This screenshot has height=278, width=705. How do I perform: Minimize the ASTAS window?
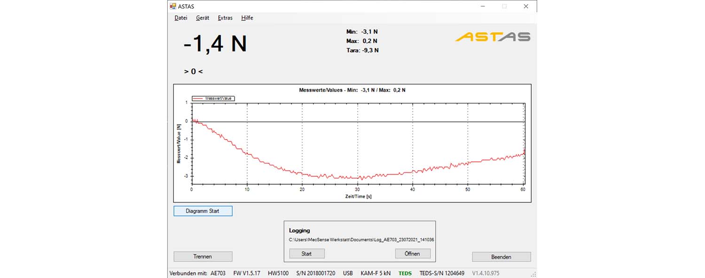coord(483,7)
